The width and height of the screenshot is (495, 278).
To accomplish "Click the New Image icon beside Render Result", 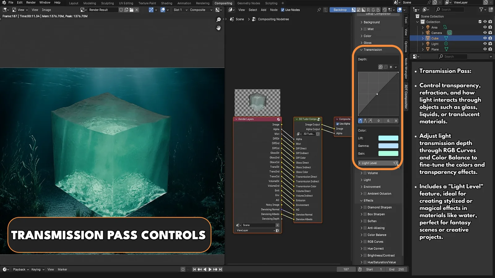I will point(126,10).
